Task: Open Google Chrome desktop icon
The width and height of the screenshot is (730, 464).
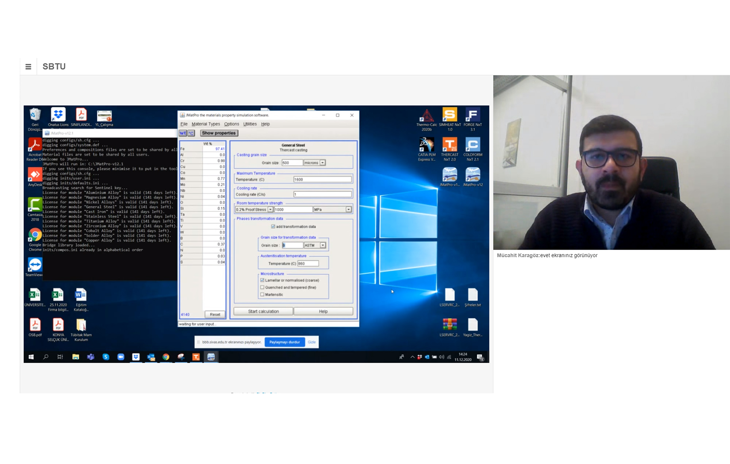Action: (x=35, y=239)
